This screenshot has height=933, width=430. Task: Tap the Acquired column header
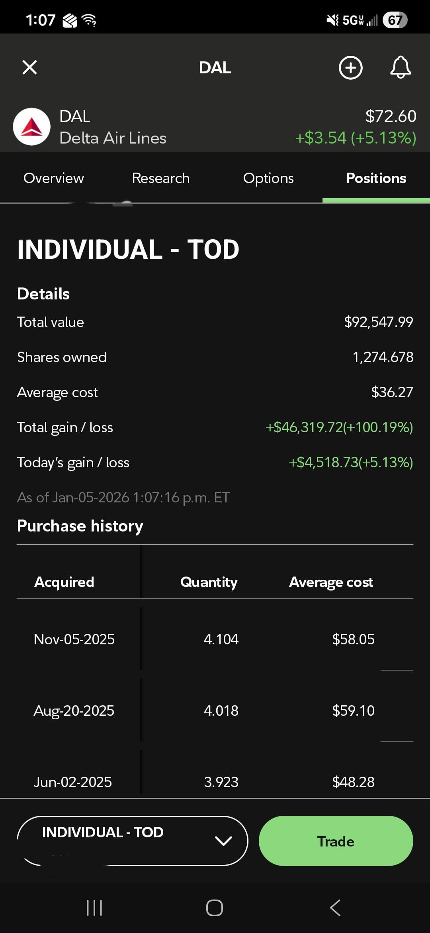pos(64,582)
